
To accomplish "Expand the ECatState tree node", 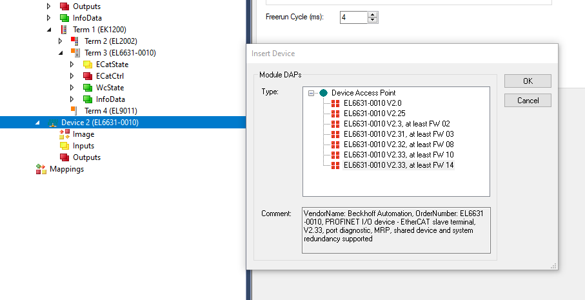I will [72, 65].
